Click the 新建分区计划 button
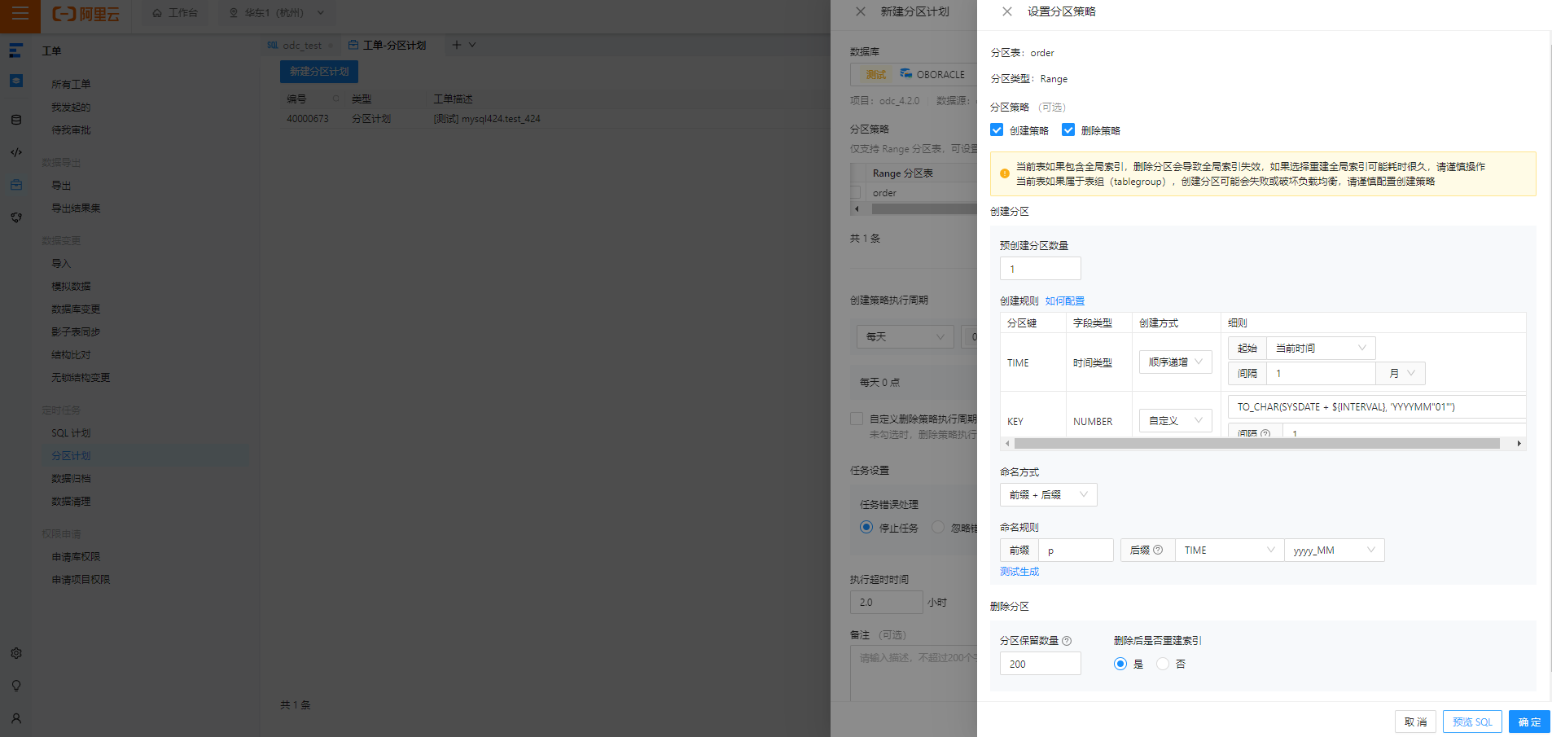 pyautogui.click(x=319, y=72)
